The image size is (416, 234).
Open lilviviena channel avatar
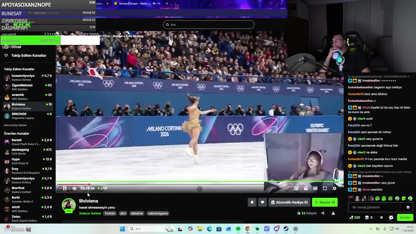tap(69, 205)
